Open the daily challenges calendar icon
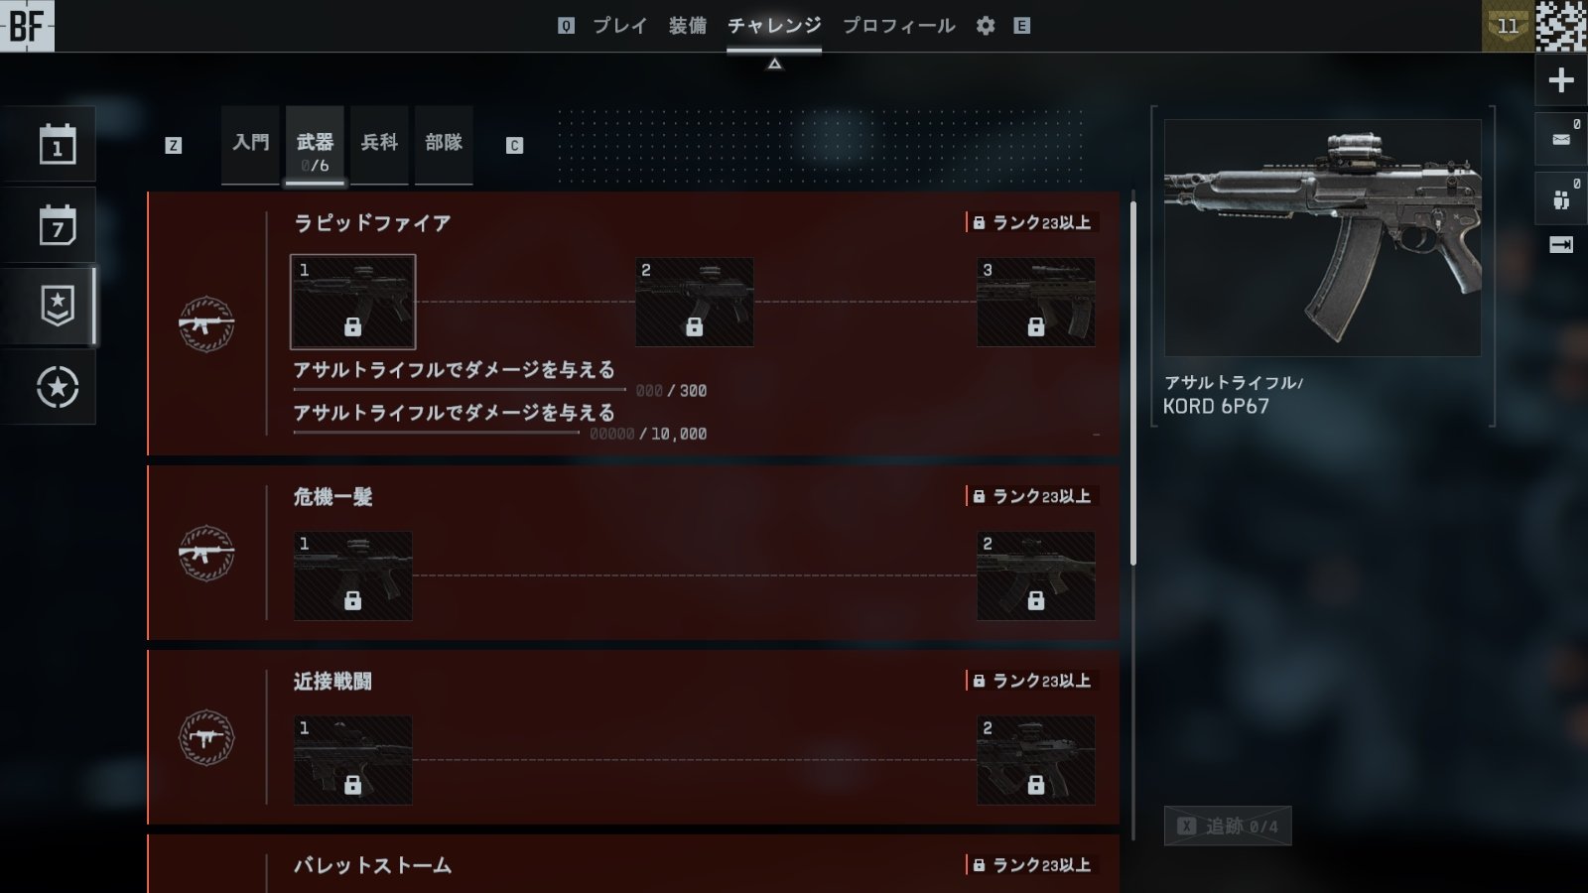Viewport: 1588px width, 893px height. [57, 146]
